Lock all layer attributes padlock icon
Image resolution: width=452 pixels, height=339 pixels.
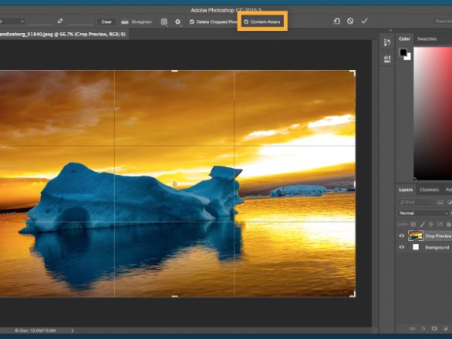(449, 224)
